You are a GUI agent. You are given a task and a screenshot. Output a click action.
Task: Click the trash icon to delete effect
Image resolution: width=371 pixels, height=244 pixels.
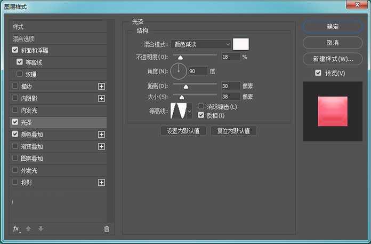click(x=107, y=229)
